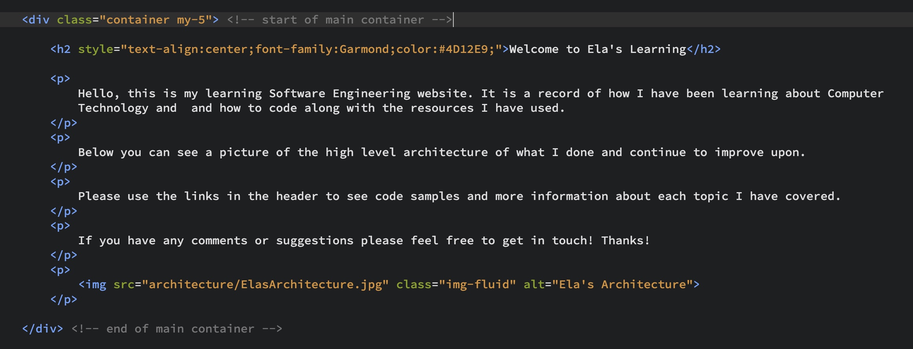Click the end of main container comment
The width and height of the screenshot is (913, 349).
(177, 329)
